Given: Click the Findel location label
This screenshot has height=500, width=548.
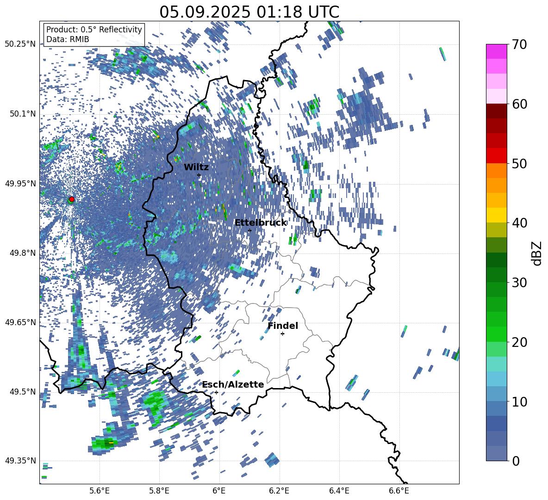Looking at the screenshot, I should pyautogui.click(x=283, y=326).
